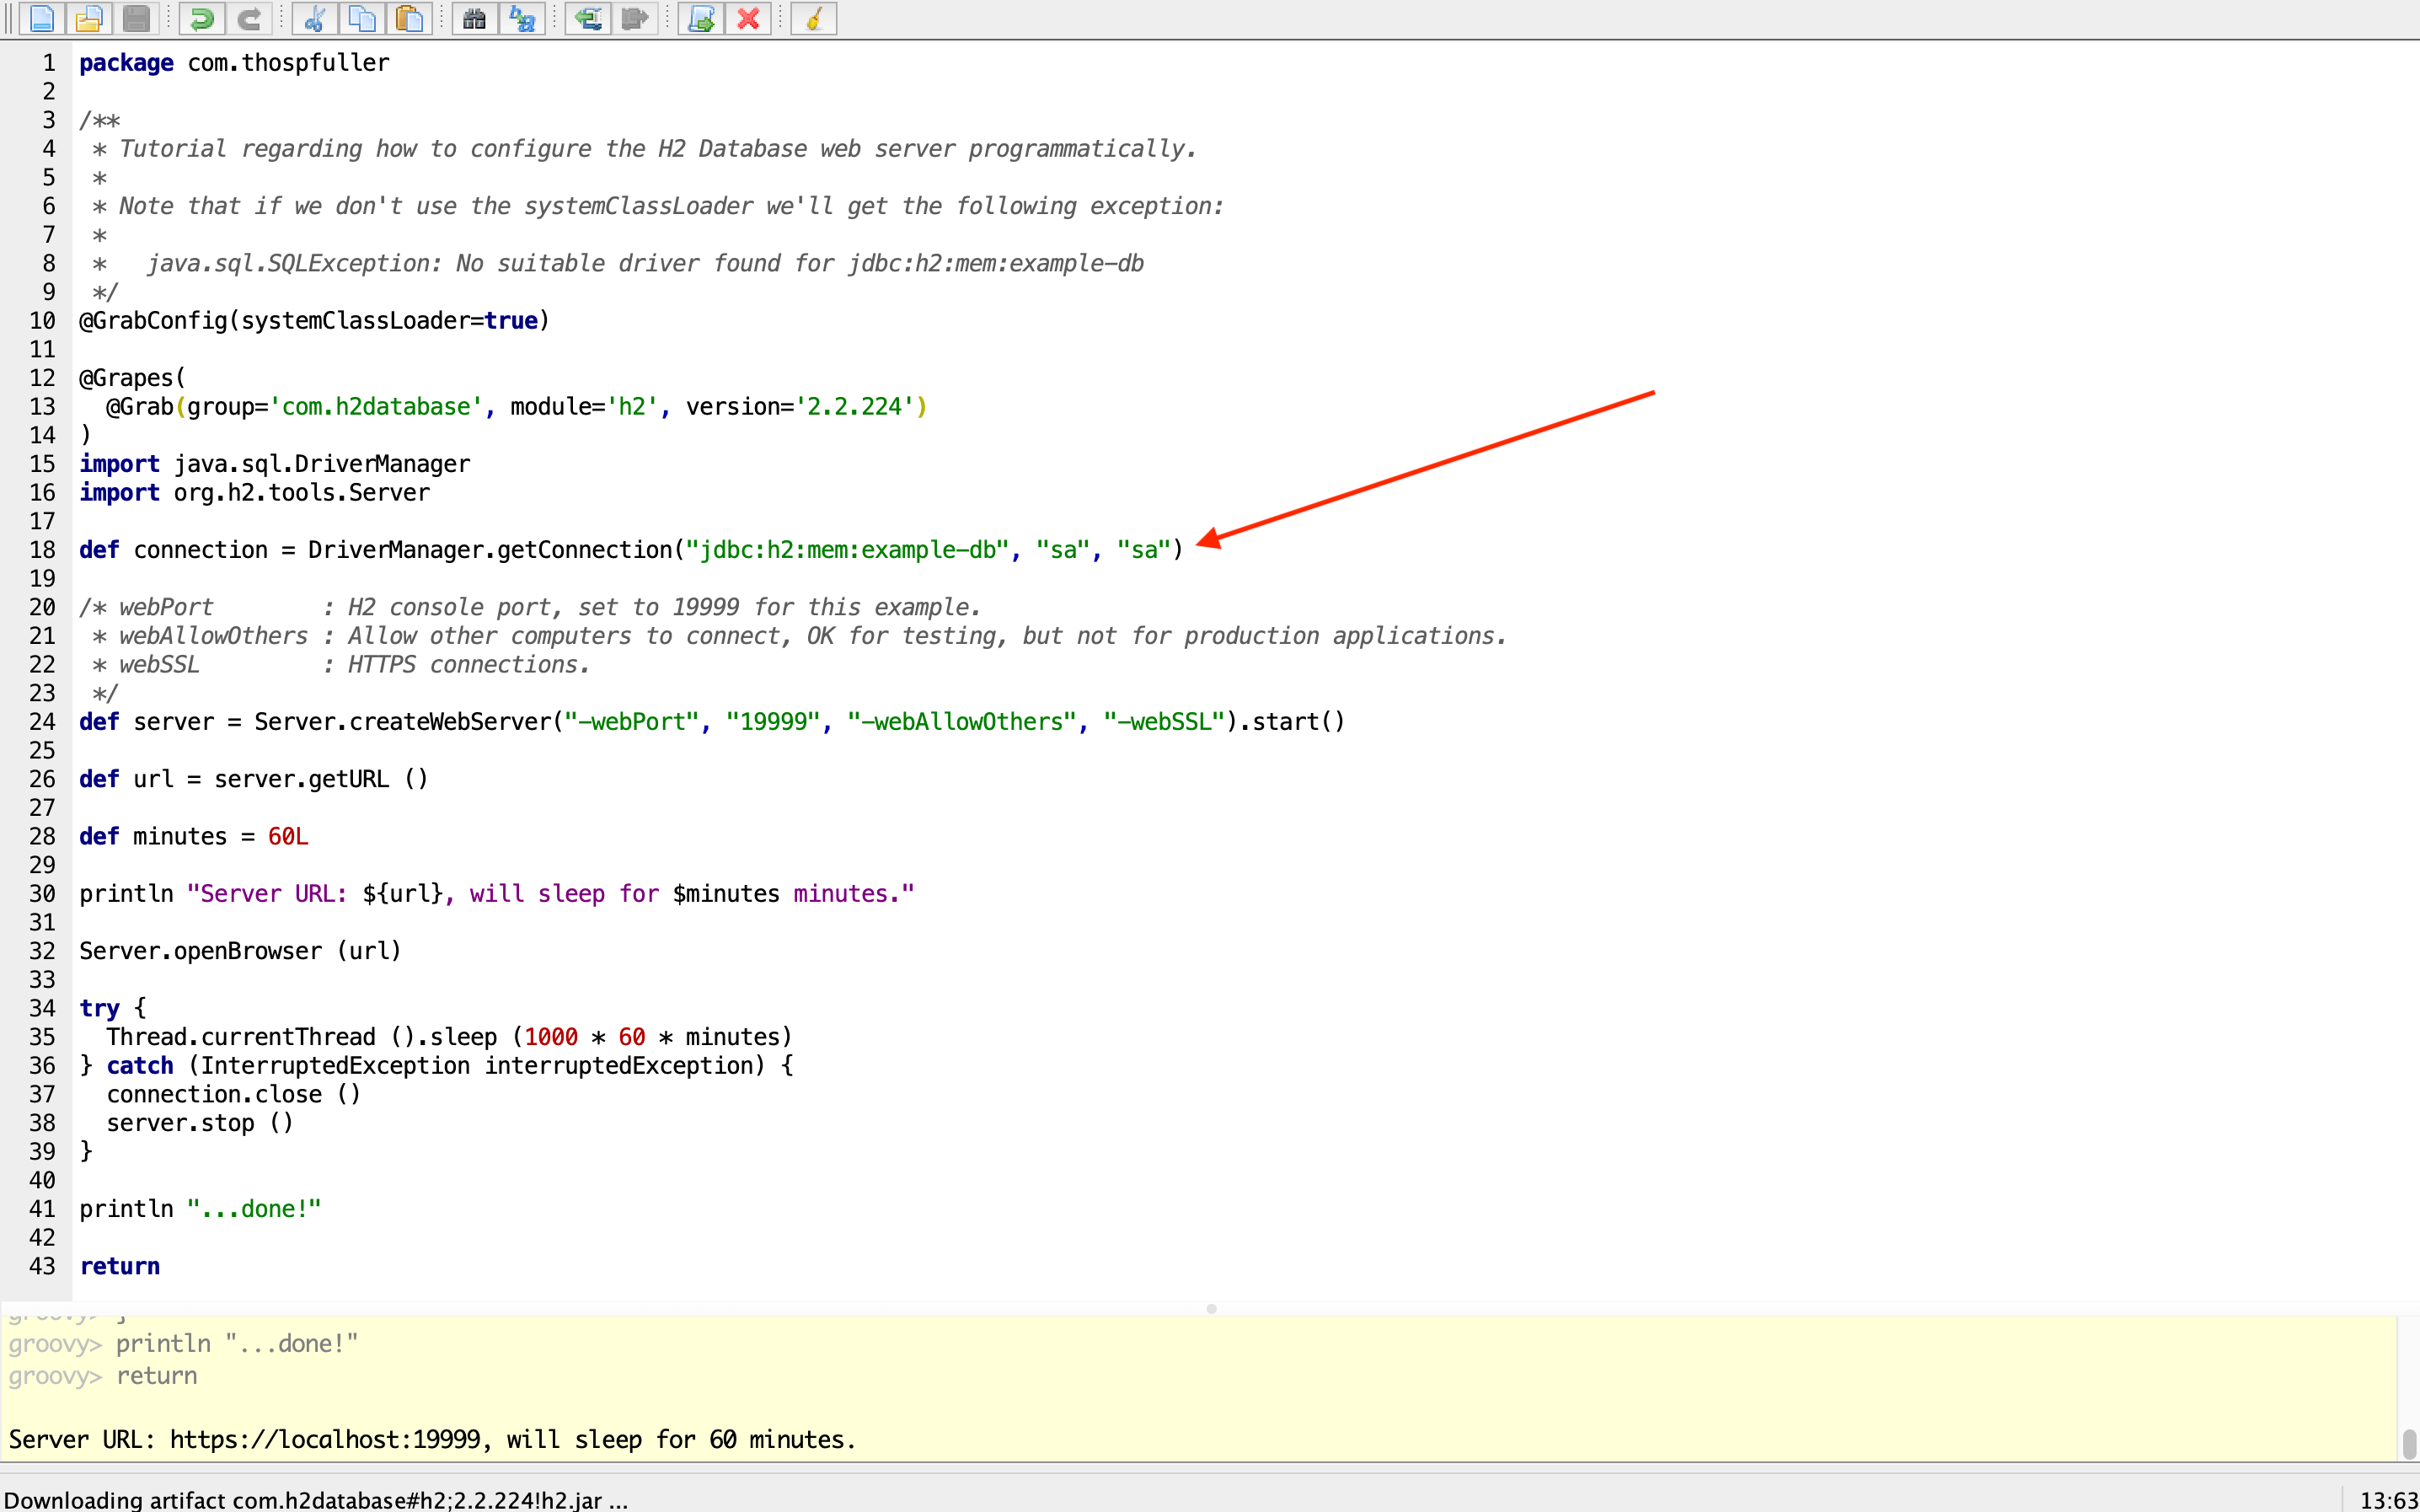This screenshot has height=1512, width=2420.
Task: Paste from the clipboard
Action: (410, 18)
